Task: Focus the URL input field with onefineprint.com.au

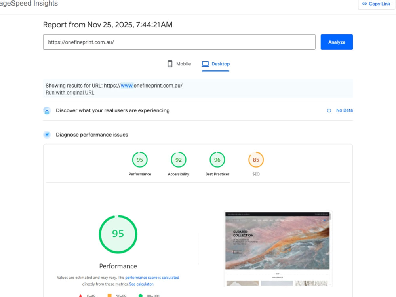Action: click(x=179, y=42)
